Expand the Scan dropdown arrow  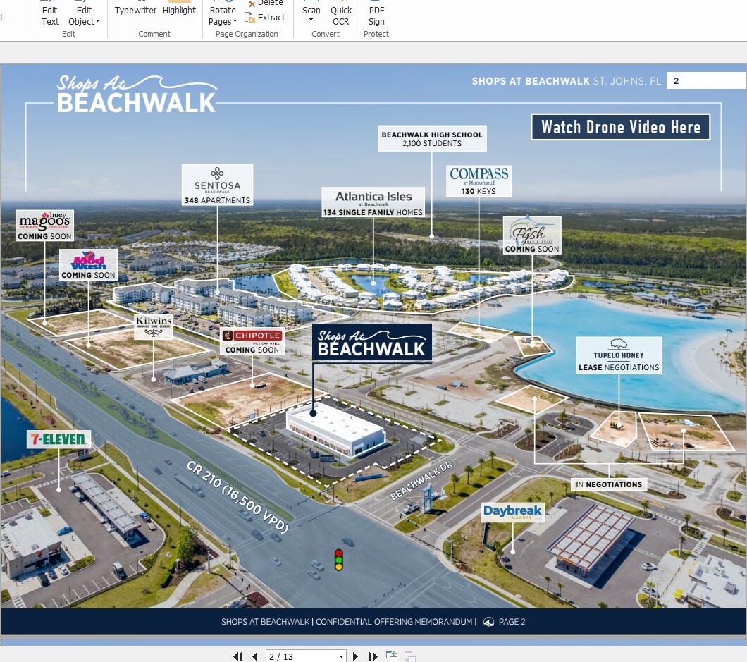coord(311,20)
